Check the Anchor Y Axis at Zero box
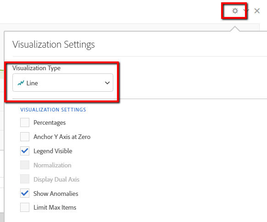Screen dimensions: 267x222 tap(25, 137)
